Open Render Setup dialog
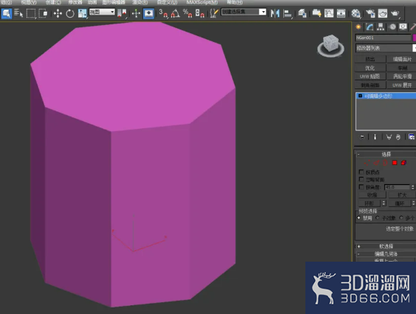This screenshot has height=314, width=416. 370,13
